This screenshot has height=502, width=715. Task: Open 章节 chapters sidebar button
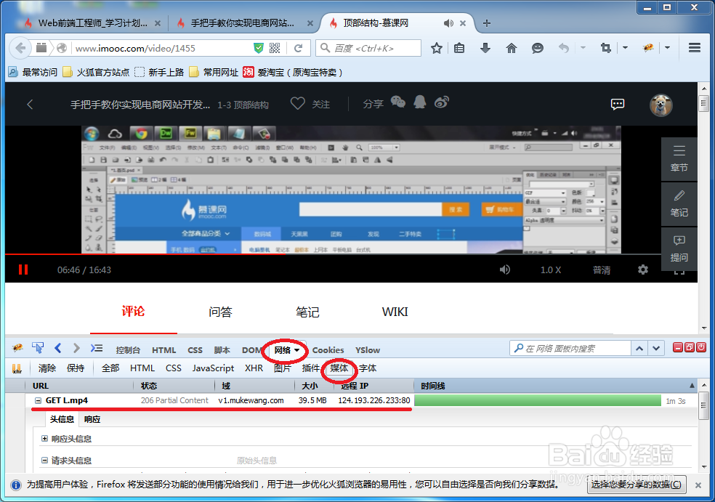click(679, 158)
